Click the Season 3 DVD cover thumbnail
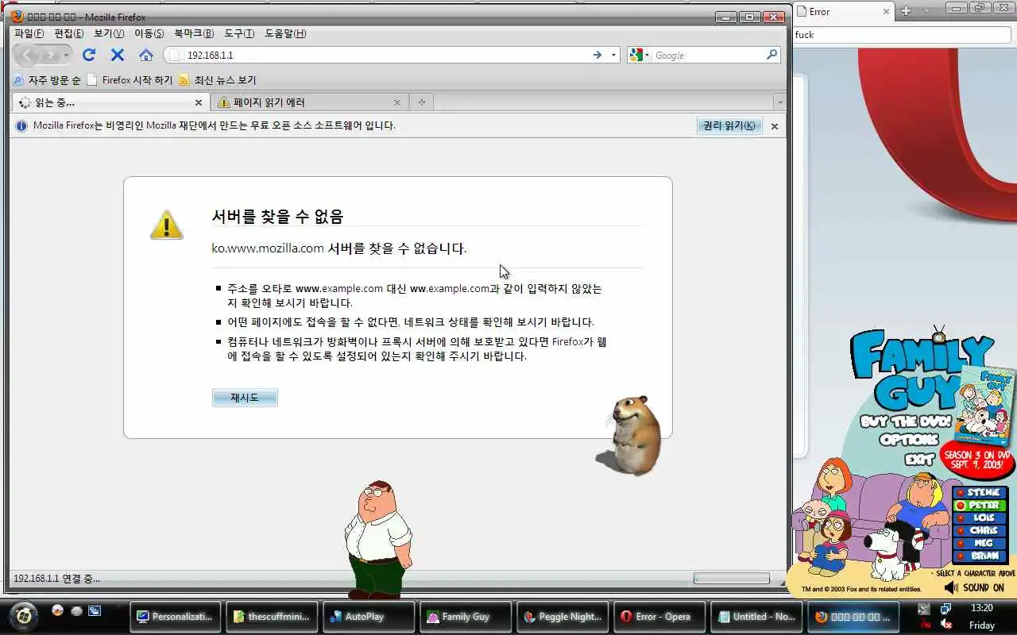 click(x=985, y=405)
